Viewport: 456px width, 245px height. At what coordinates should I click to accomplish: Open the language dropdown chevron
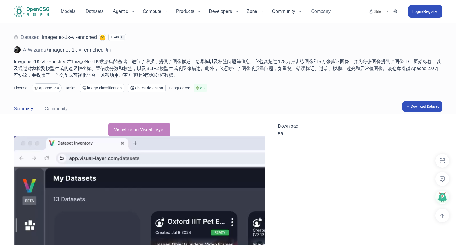402,11
